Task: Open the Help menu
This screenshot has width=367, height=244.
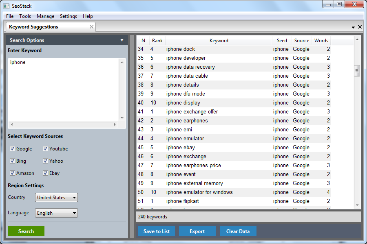Action: (x=88, y=16)
